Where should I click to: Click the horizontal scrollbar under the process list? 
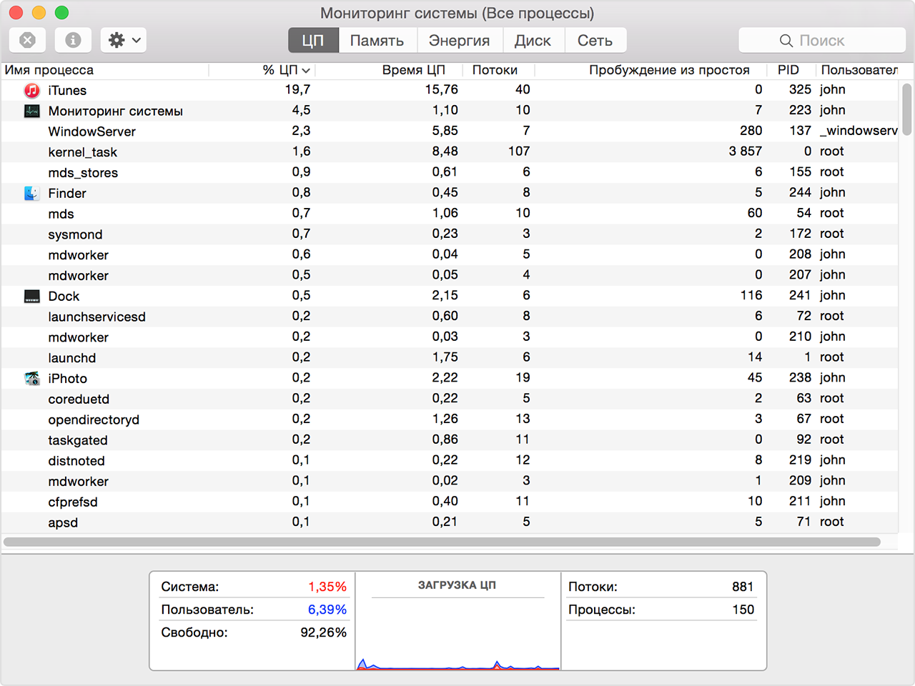pos(442,542)
